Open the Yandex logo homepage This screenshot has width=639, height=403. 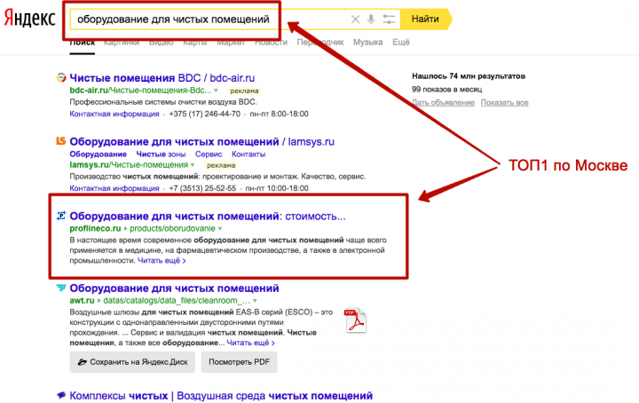(x=29, y=19)
